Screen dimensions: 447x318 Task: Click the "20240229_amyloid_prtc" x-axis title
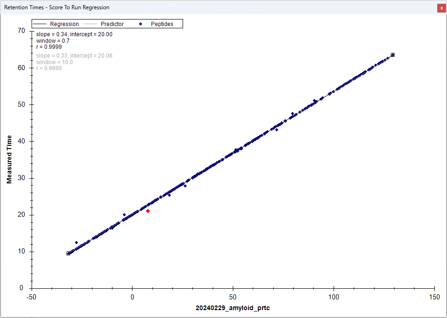tap(232, 308)
